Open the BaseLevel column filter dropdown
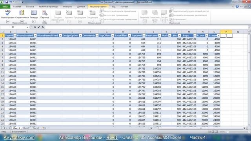 (160, 36)
